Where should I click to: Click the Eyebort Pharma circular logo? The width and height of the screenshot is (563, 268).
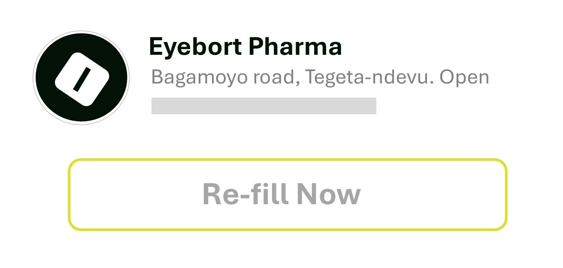coord(81,78)
